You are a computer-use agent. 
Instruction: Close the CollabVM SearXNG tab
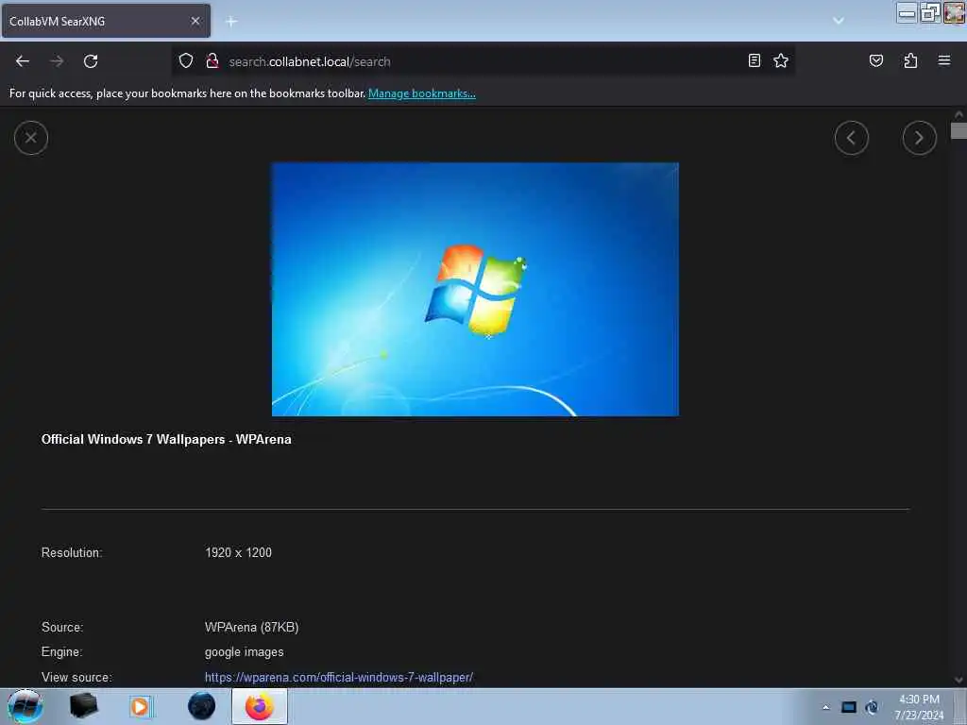click(x=195, y=21)
